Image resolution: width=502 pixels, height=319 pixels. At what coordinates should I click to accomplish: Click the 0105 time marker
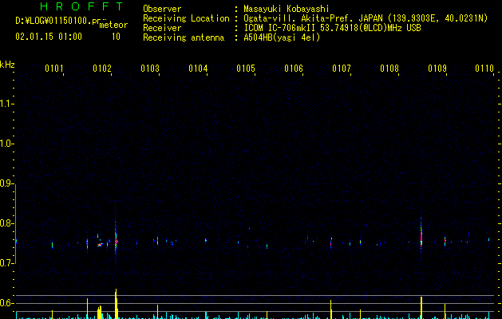(246, 69)
